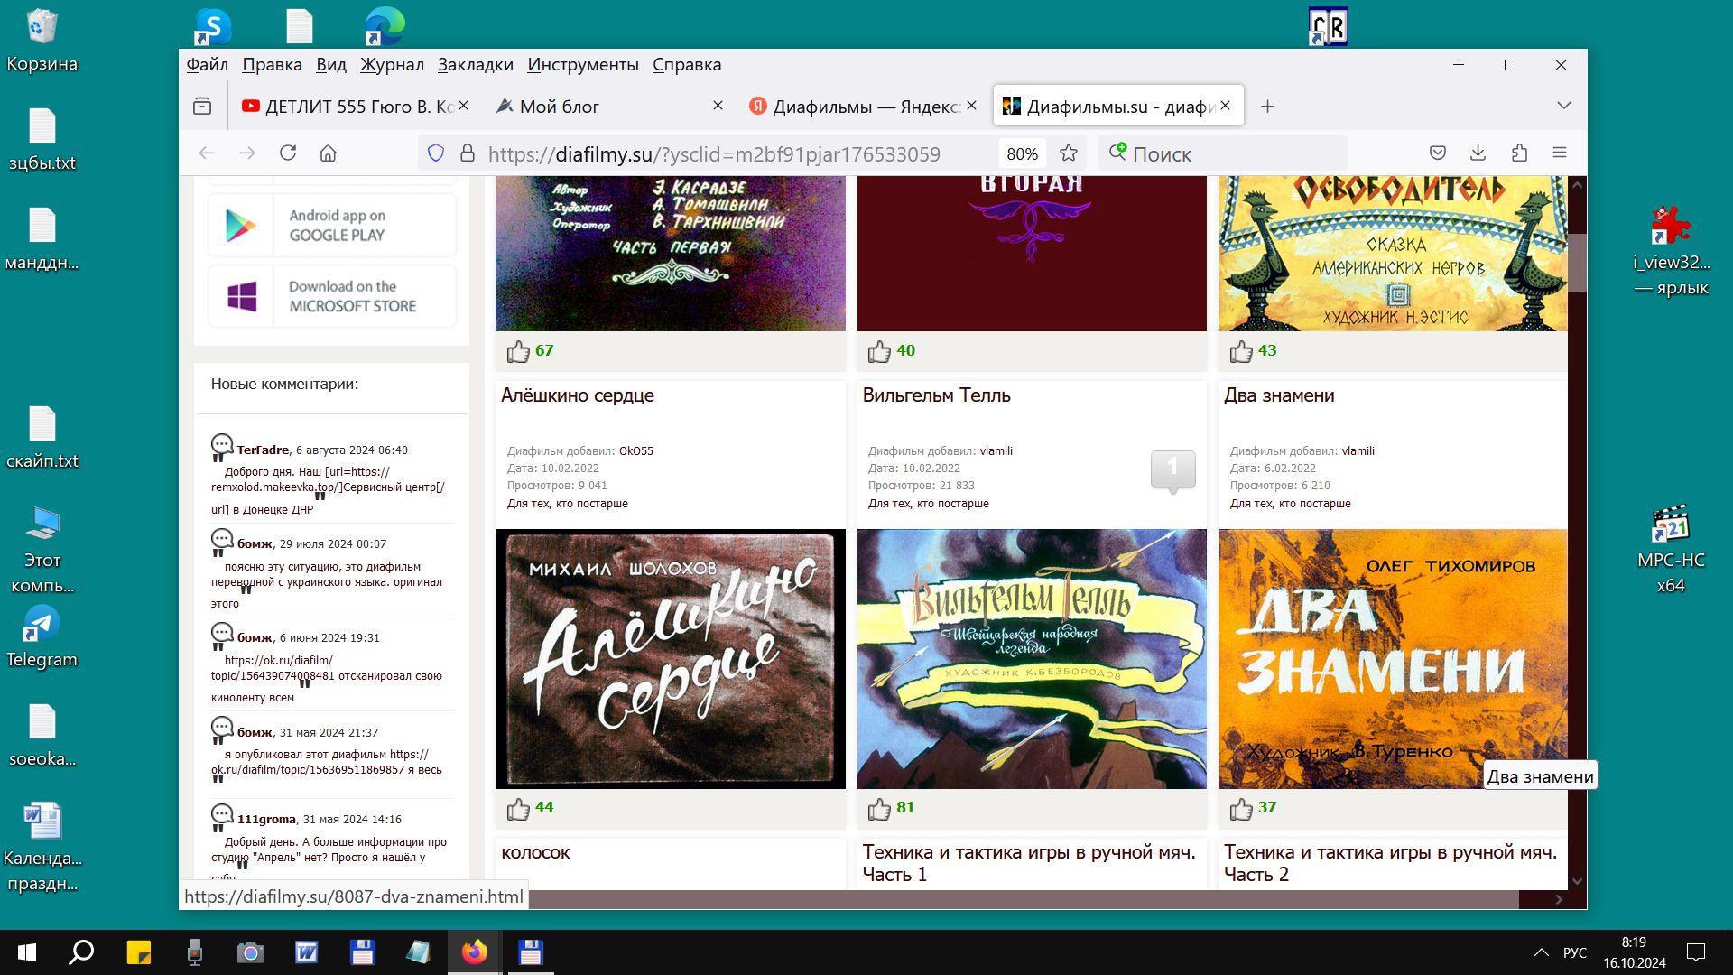Open the Firefox downloads panel icon
The image size is (1733, 975).
(x=1478, y=153)
